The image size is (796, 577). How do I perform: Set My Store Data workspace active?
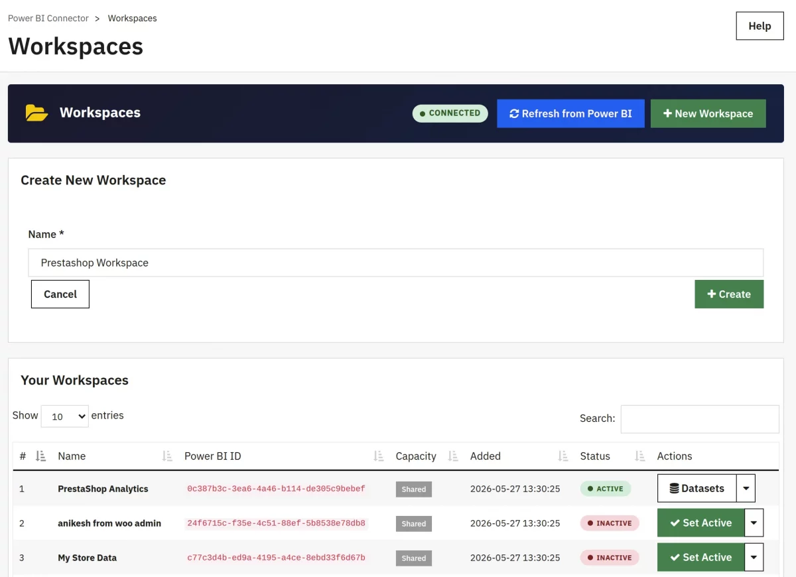[x=701, y=557]
